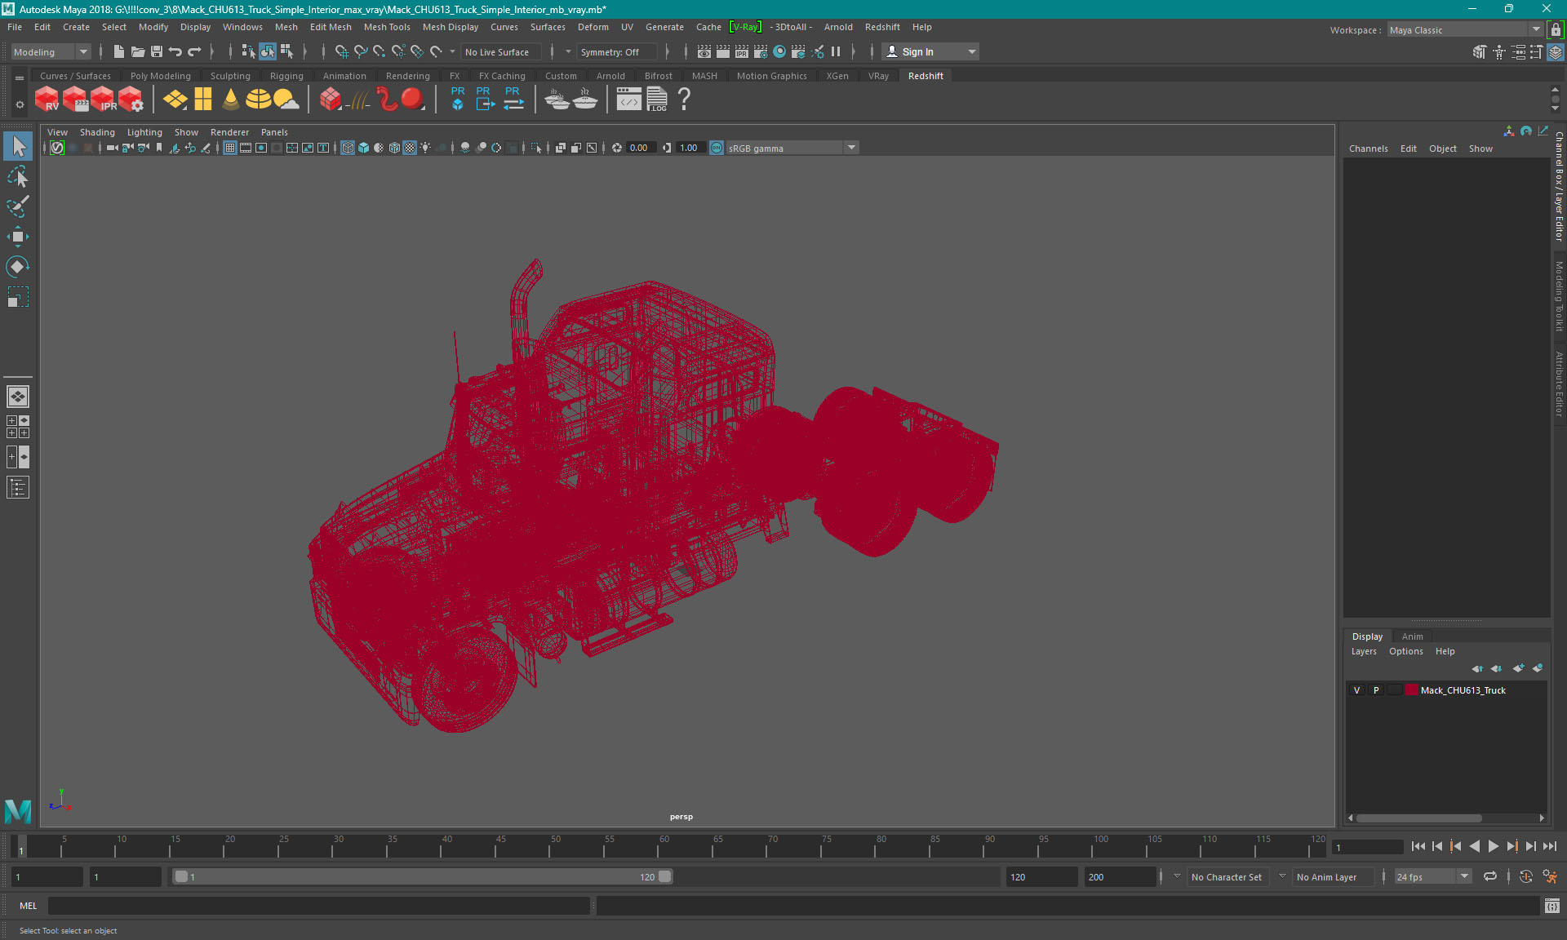Toggle auto keyframe icon
Image resolution: width=1567 pixels, height=940 pixels.
1525,876
